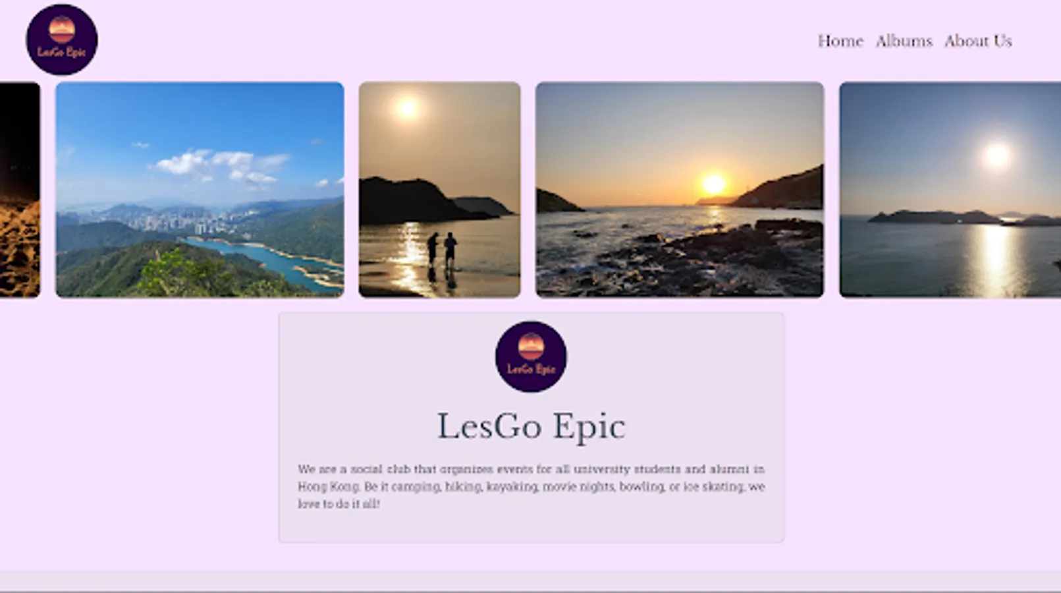Open the reservoir and city skyline photo
The height and width of the screenshot is (593, 1061).
coord(200,190)
